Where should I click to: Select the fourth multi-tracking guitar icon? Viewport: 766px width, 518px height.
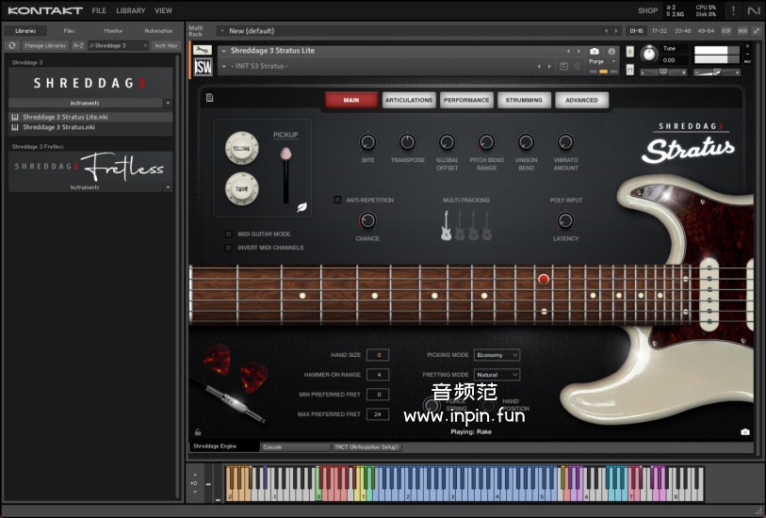[486, 225]
